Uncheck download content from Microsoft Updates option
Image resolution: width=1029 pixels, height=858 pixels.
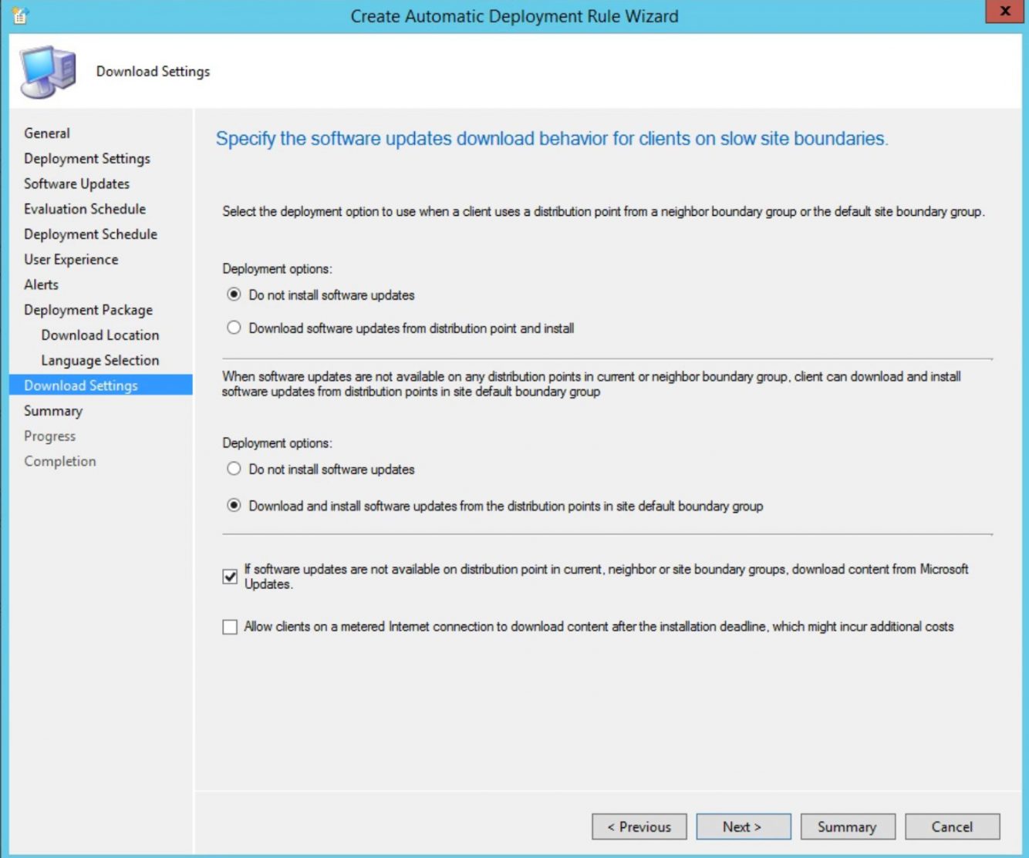point(229,574)
